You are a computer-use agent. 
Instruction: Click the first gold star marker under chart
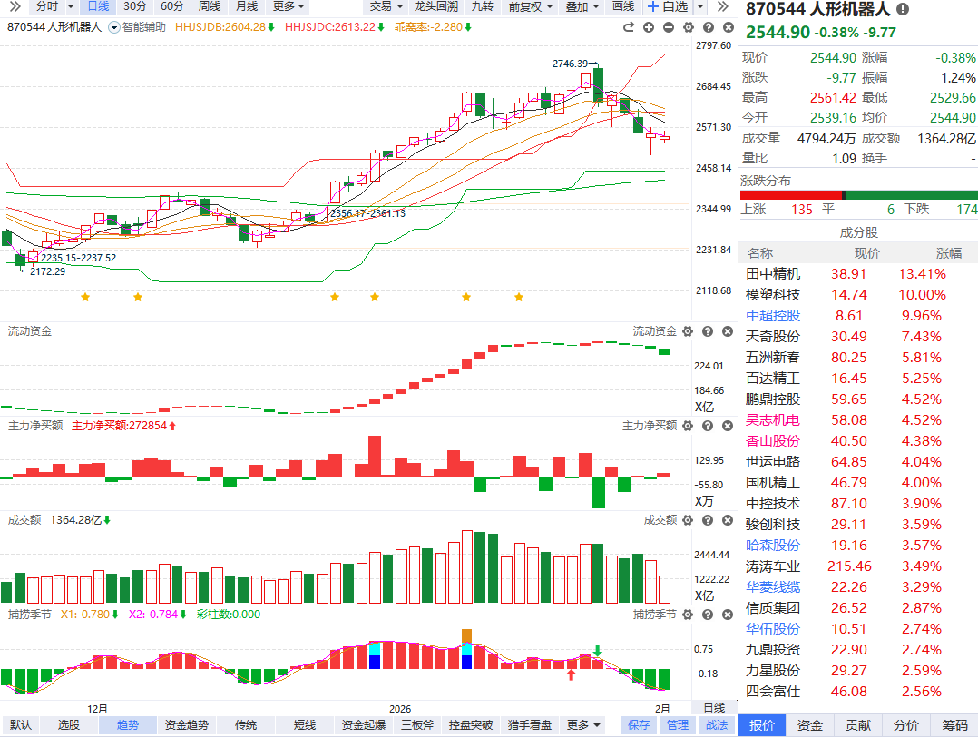point(85,297)
